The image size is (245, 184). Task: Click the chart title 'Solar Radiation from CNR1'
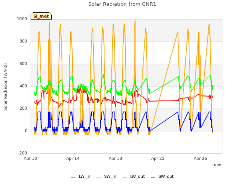coord(122,4)
